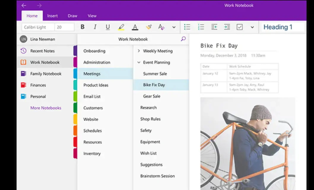Toggle underline formatting
The height and width of the screenshot is (190, 314).
point(108,27)
